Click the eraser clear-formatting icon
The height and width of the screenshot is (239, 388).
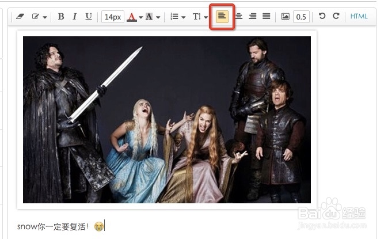[20, 17]
